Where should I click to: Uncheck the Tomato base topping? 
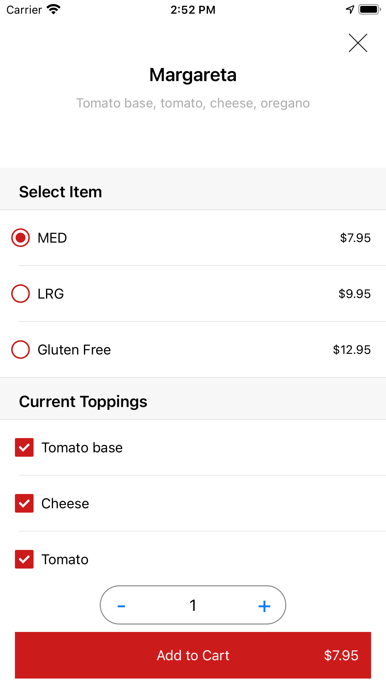coord(24,447)
